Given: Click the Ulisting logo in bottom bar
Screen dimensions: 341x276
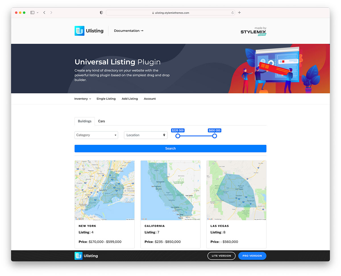Looking at the screenshot, I should [86, 256].
